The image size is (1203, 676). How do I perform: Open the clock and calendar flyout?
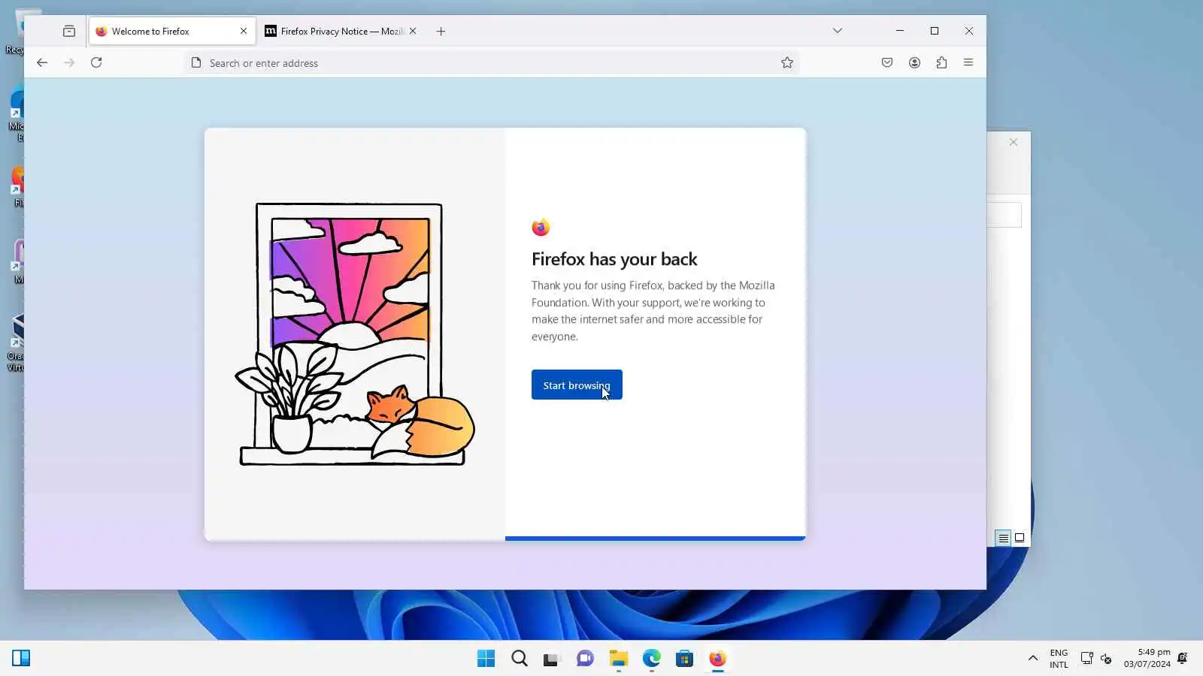pyautogui.click(x=1147, y=659)
